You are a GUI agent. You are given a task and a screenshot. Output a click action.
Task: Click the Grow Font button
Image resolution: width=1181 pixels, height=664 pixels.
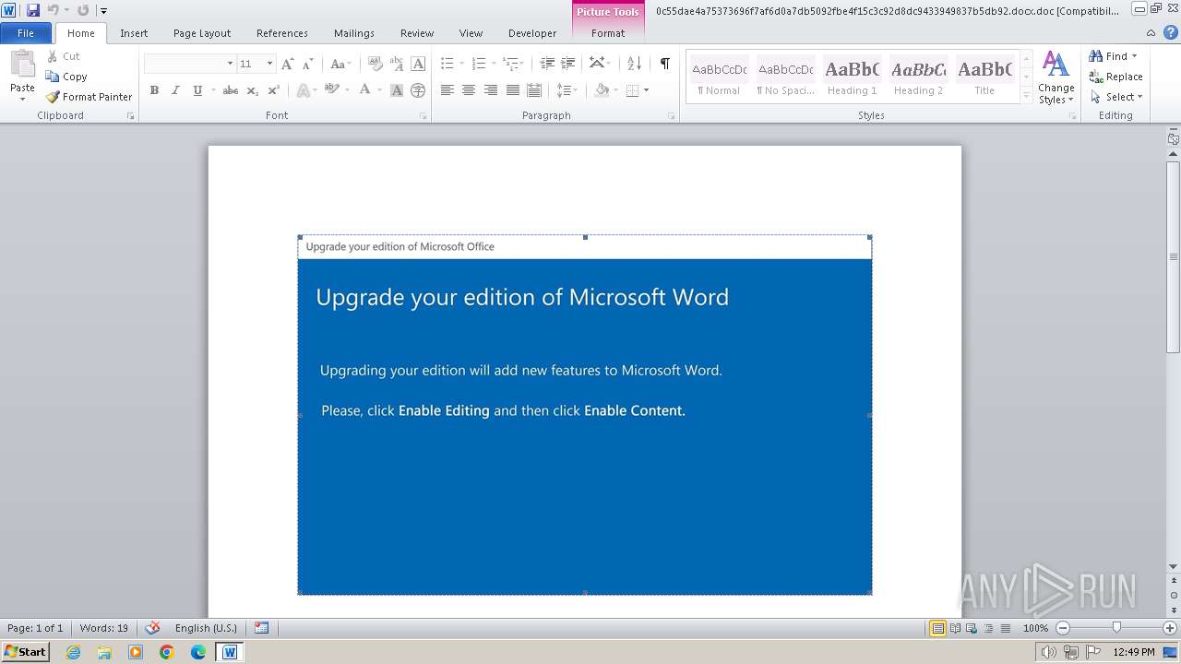288,64
